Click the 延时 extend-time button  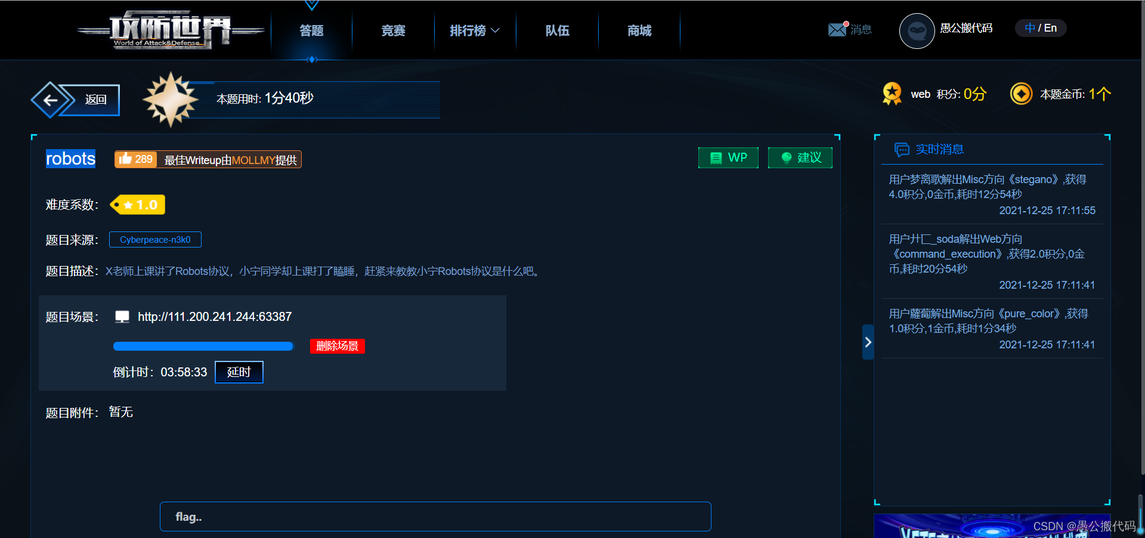pyautogui.click(x=239, y=372)
